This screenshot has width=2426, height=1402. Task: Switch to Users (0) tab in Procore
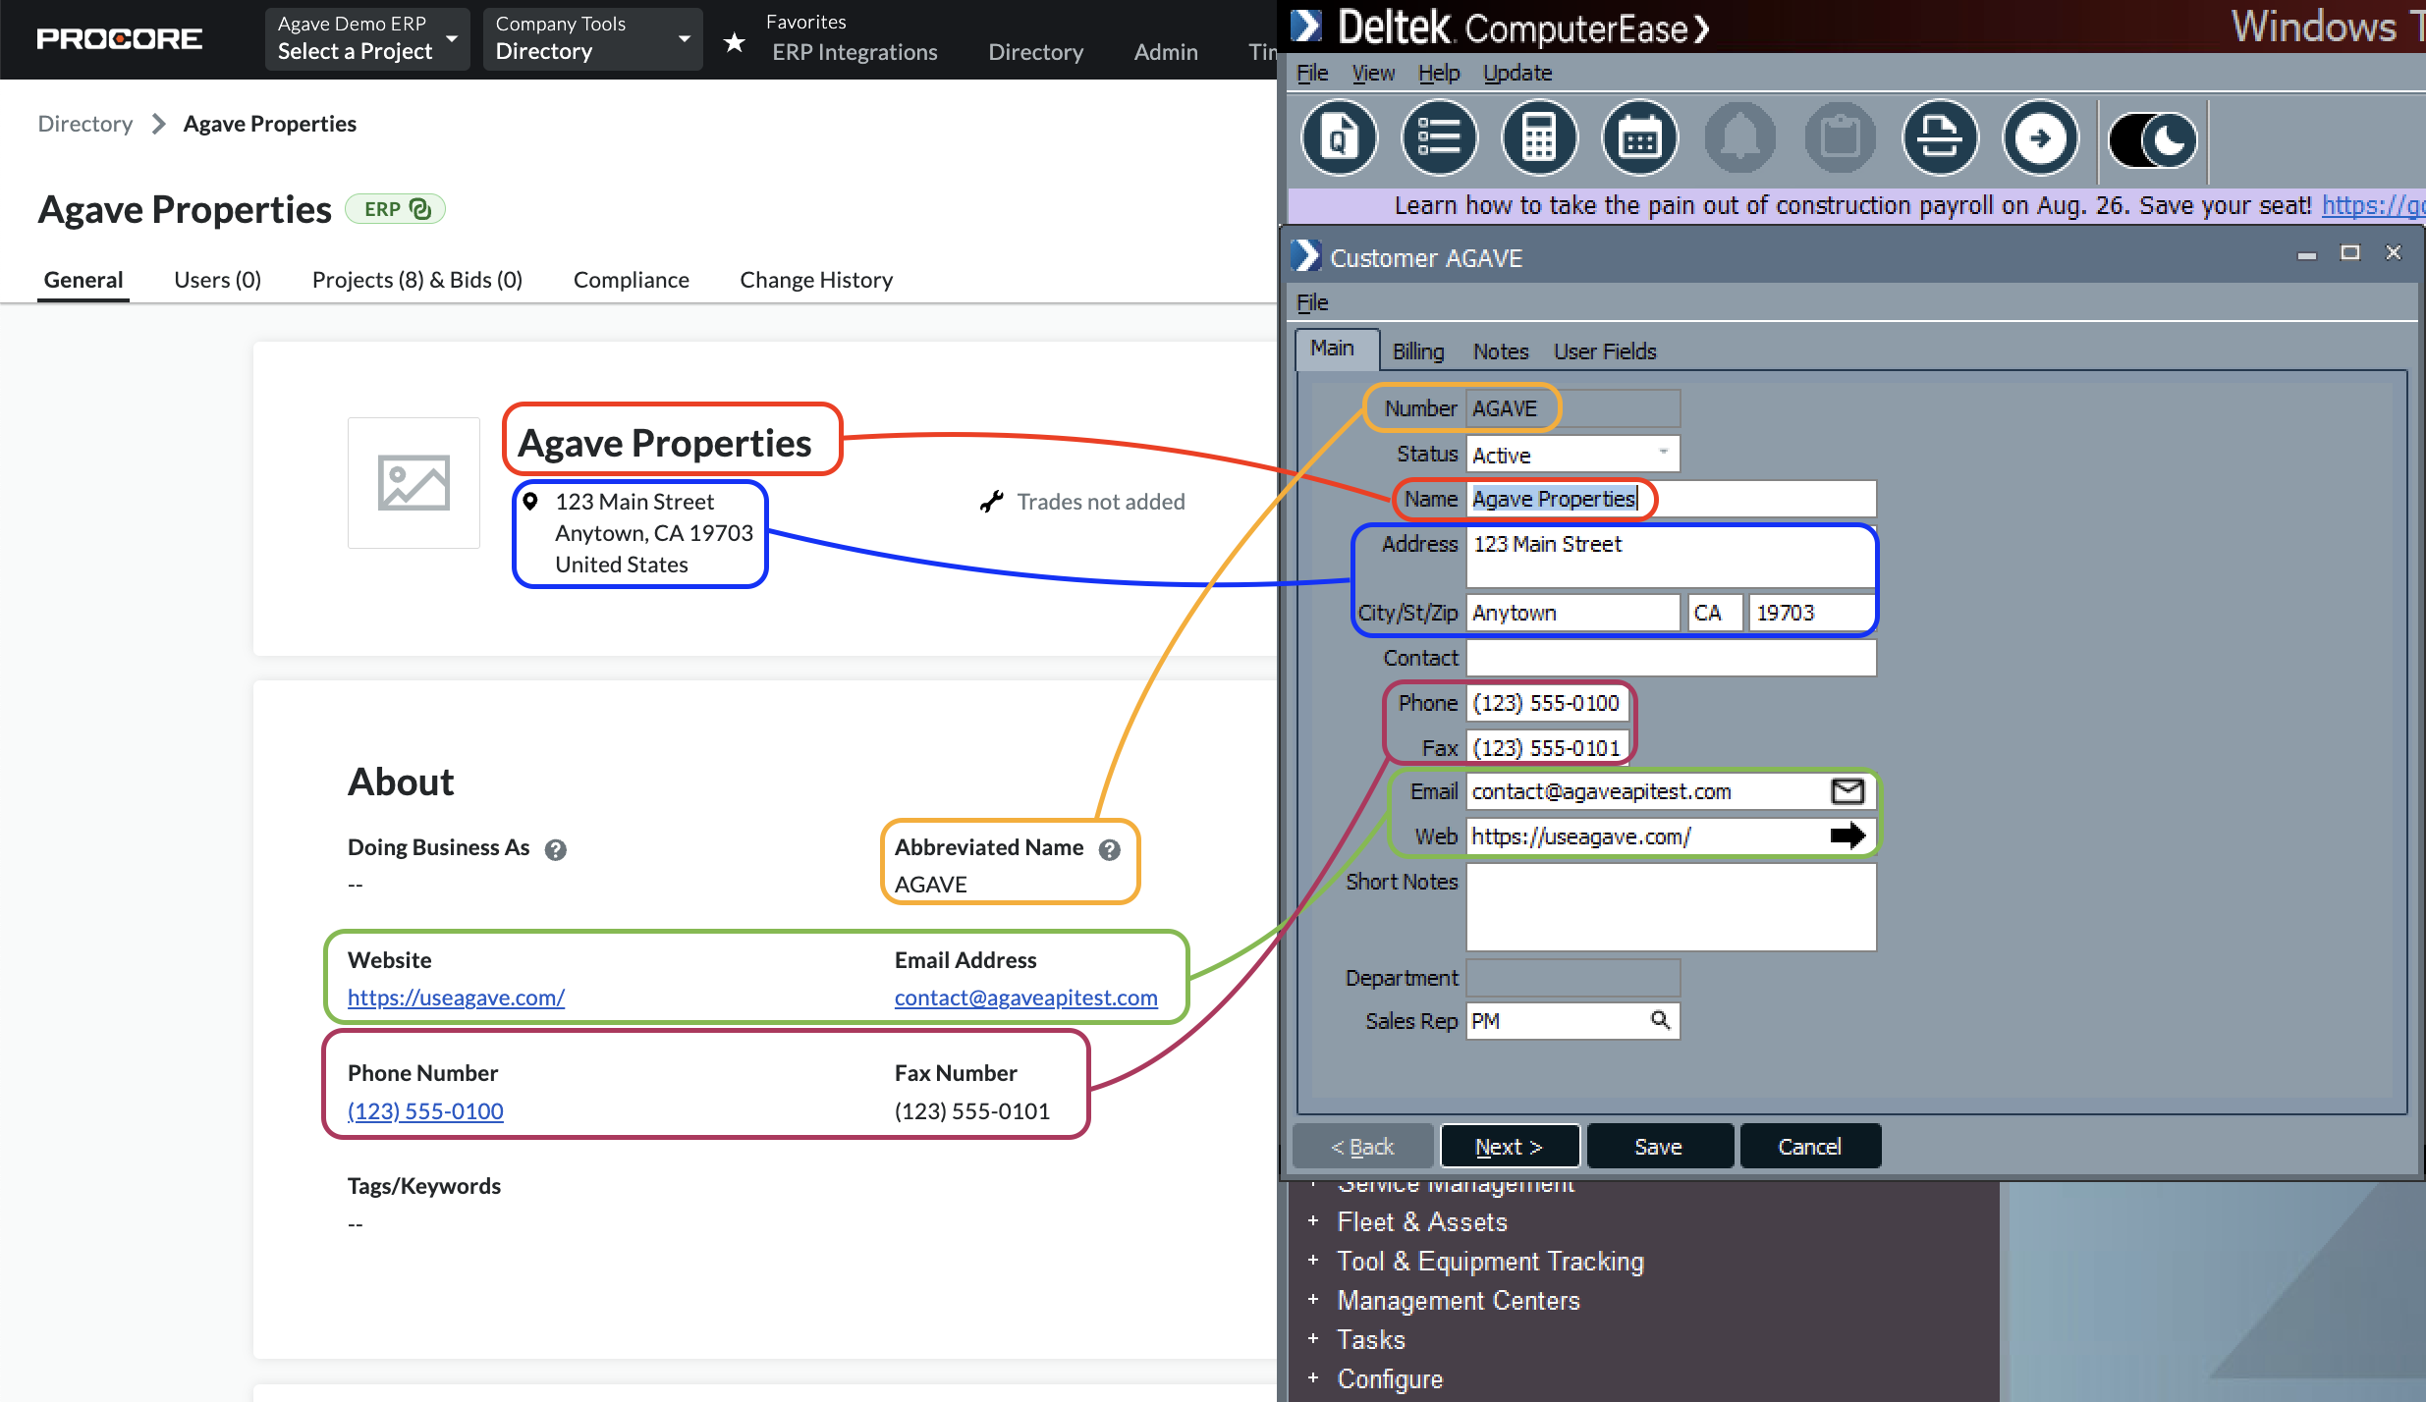click(x=217, y=280)
